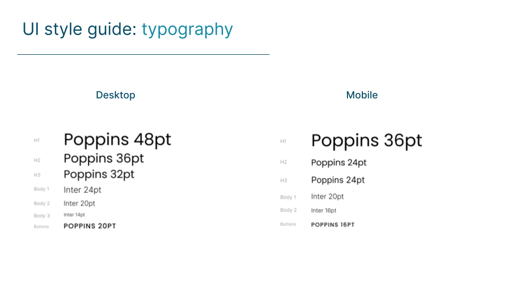Image resolution: width=510 pixels, height=287 pixels.
Task: Select the 'POPPINS 20PT' buttons sample
Action: (90, 226)
